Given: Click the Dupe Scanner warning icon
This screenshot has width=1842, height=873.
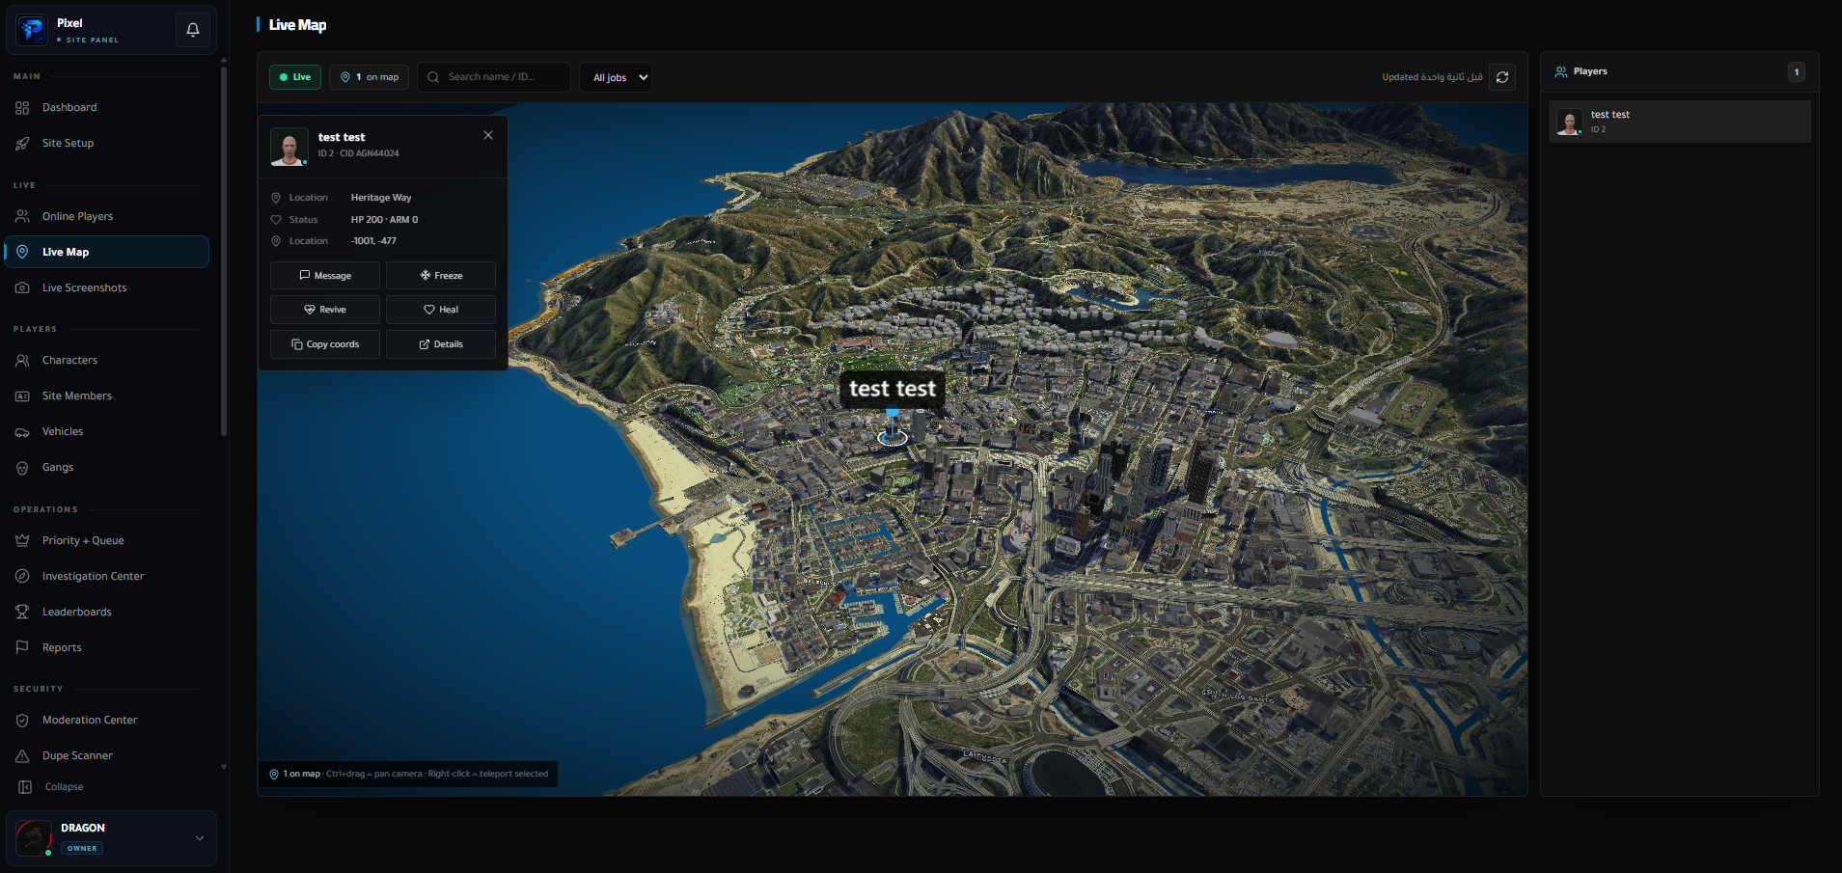Looking at the screenshot, I should (22, 756).
